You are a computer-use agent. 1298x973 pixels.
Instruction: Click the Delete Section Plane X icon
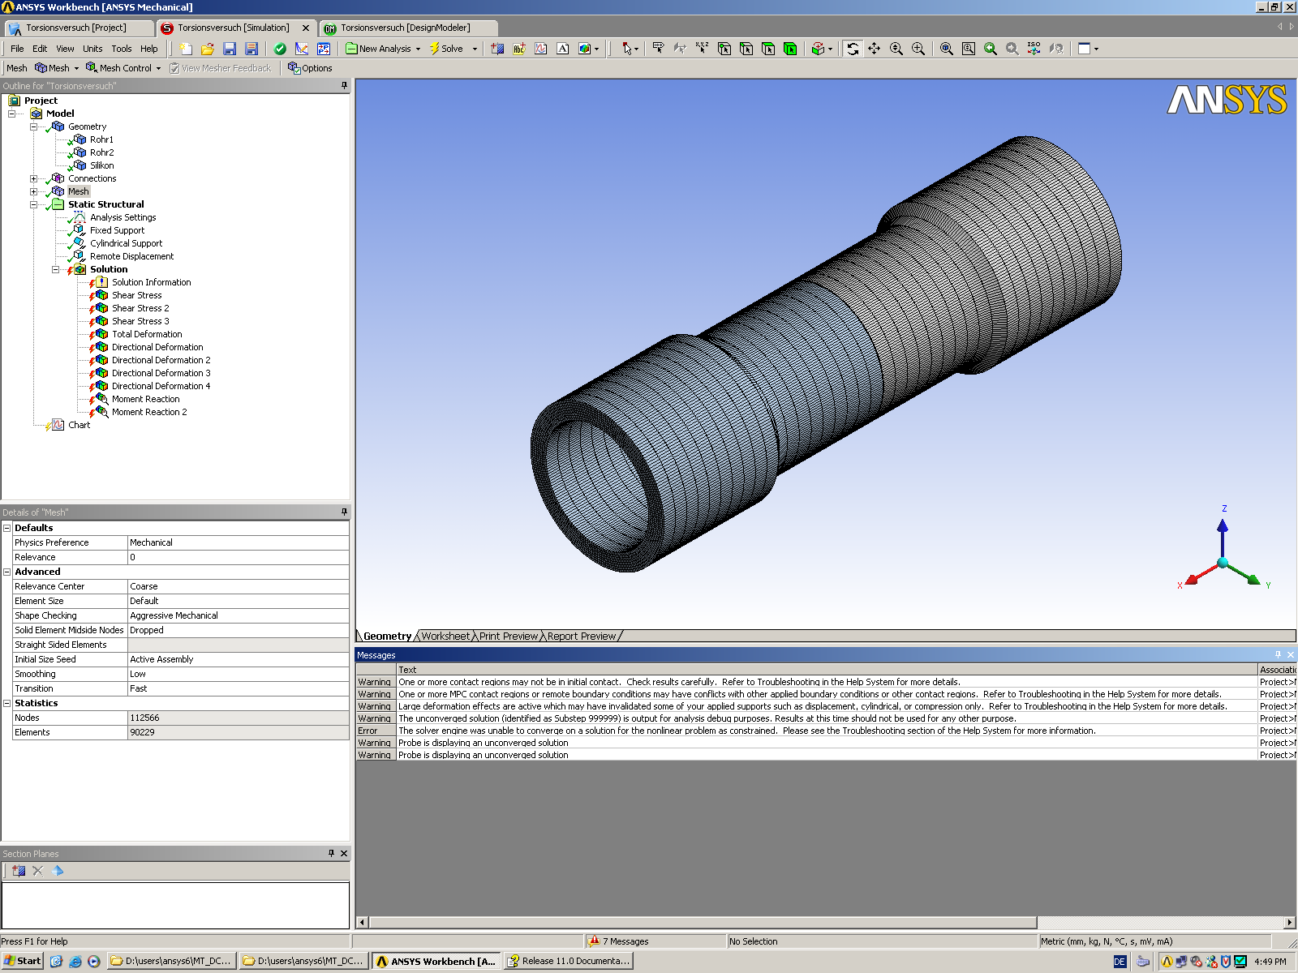(x=37, y=871)
